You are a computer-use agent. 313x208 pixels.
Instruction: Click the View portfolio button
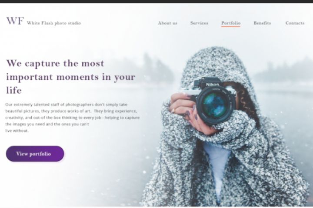coord(35,154)
